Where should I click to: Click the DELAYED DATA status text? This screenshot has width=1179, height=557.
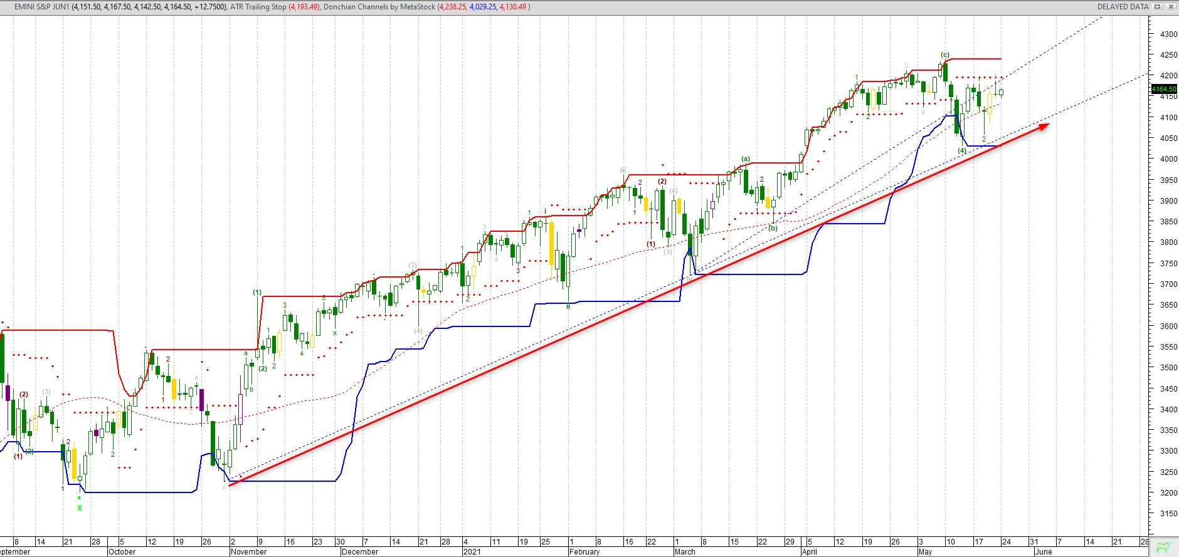[x=1123, y=7]
